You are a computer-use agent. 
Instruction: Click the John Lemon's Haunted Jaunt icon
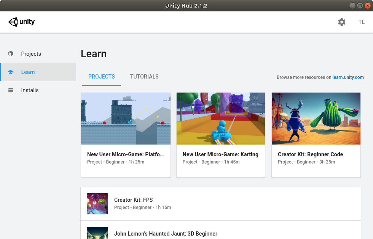pos(97,233)
